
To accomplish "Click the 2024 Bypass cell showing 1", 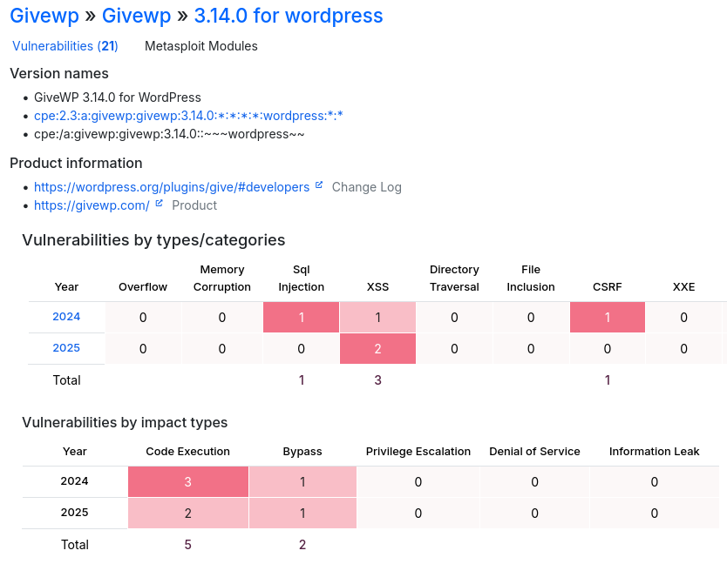I will click(302, 481).
